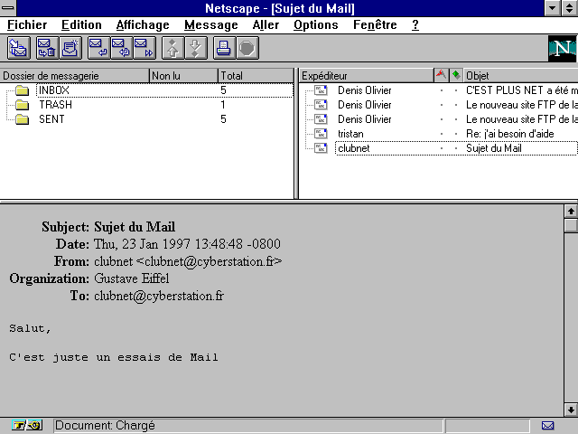Toggle read mark on C'EST PLUS NET message
Viewport: 578px width, 434px height.
(x=456, y=90)
